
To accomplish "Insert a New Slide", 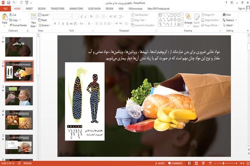I will point(33,20).
